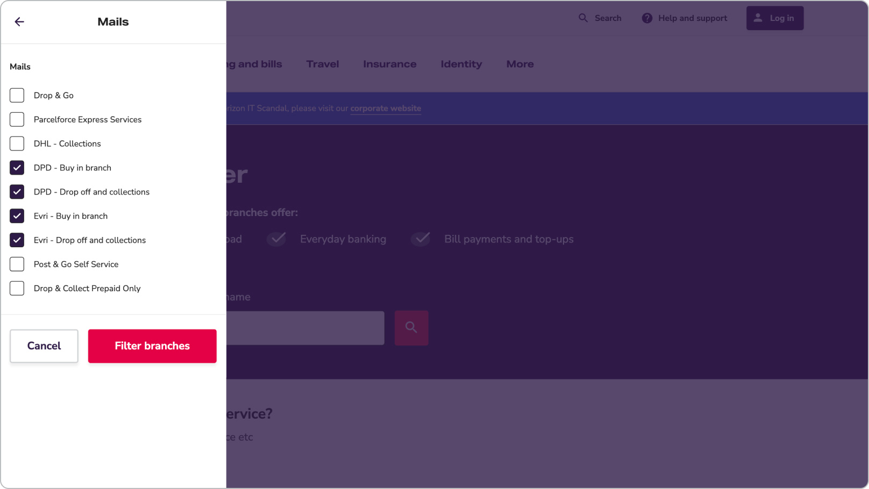
Task: Tick Drop & Collect Prepaid Only
Action: (x=17, y=289)
